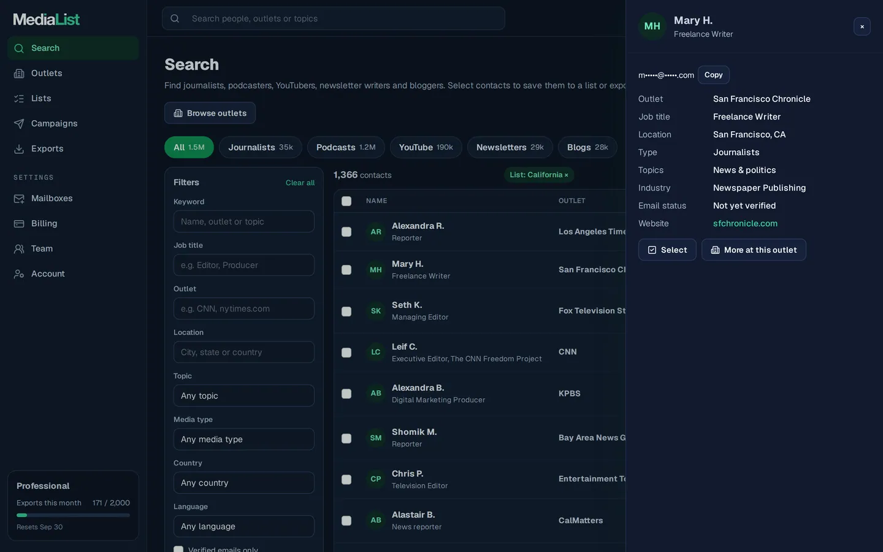The height and width of the screenshot is (552, 883).
Task: Click the SK avatar for Seth K.
Action: tap(376, 311)
